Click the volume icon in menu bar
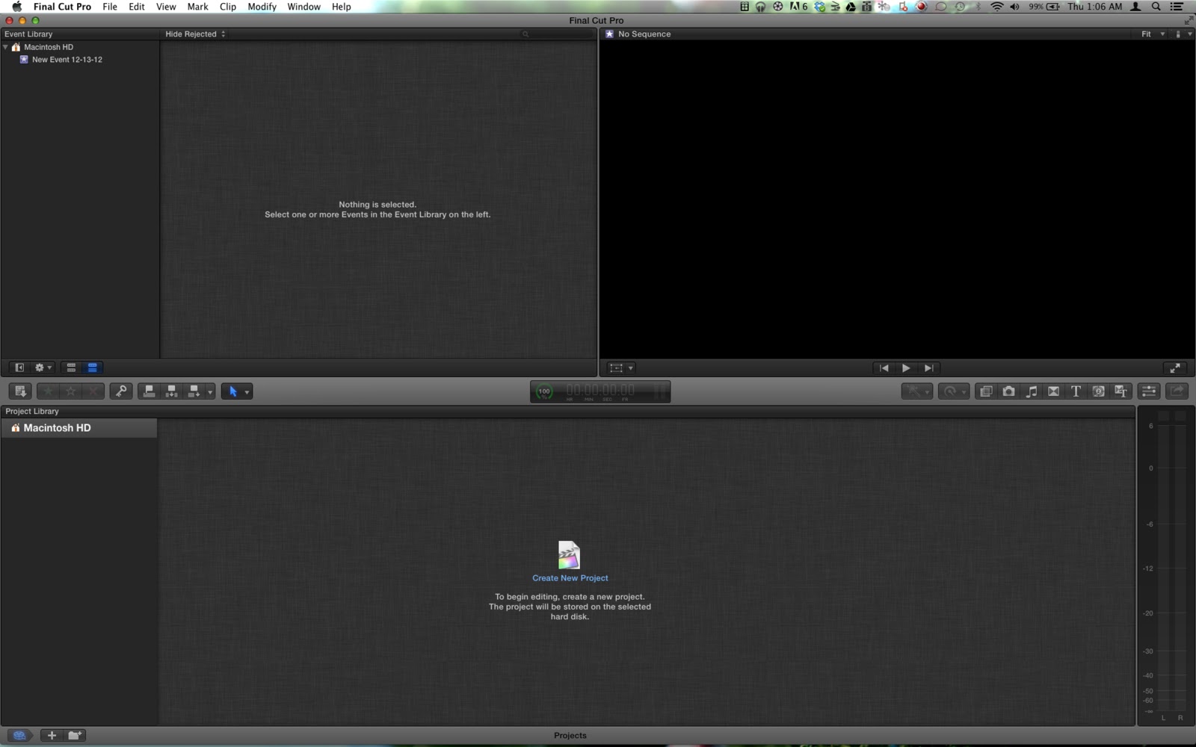Screen dimensions: 1196x747 click(1014, 7)
